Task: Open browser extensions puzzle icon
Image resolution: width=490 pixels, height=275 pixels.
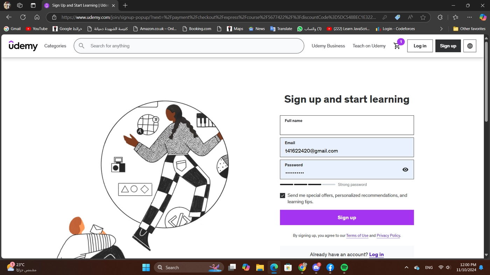Action: [440, 17]
